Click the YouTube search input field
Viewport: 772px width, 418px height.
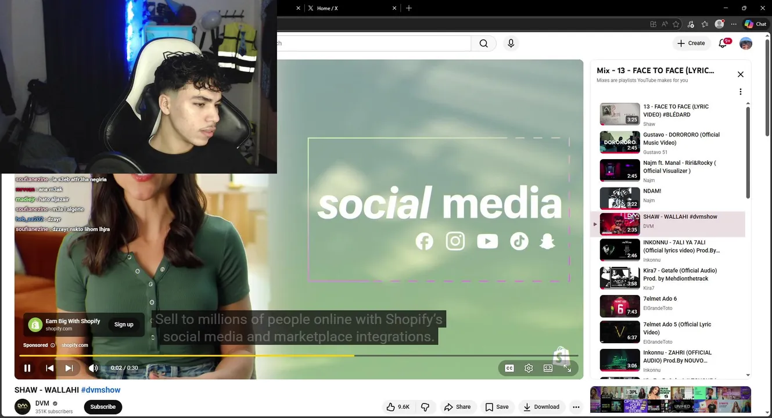tap(374, 43)
